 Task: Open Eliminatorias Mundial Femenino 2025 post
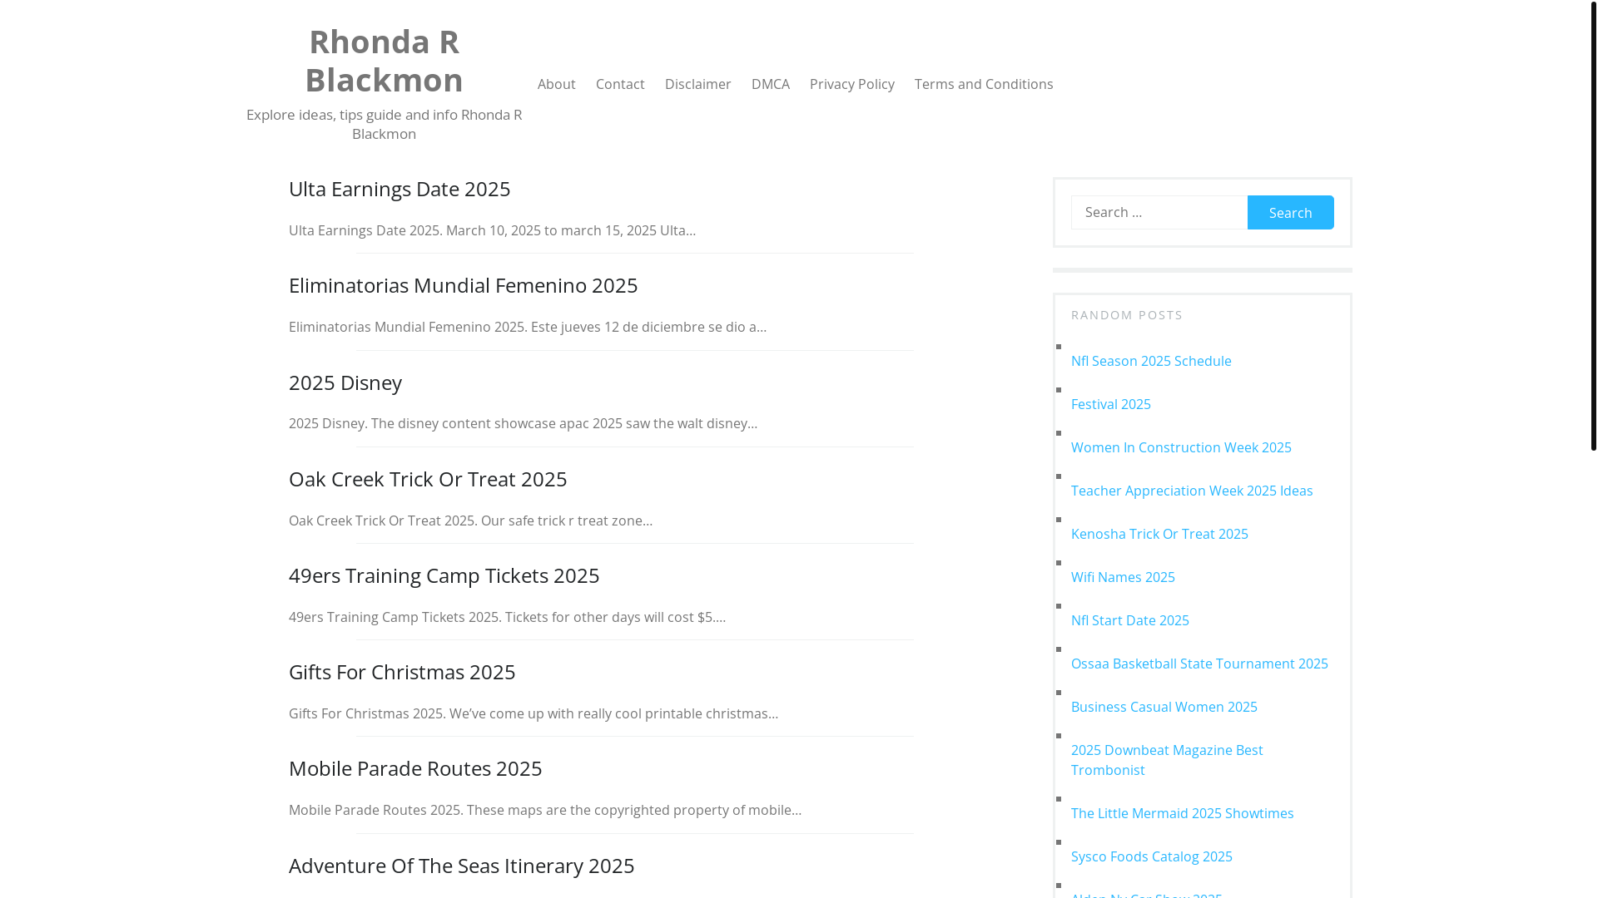tap(464, 285)
